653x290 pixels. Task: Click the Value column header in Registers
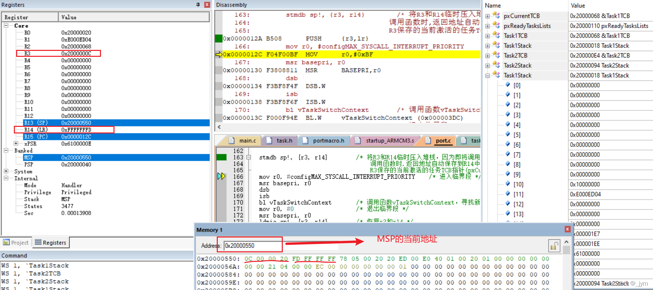(134, 17)
